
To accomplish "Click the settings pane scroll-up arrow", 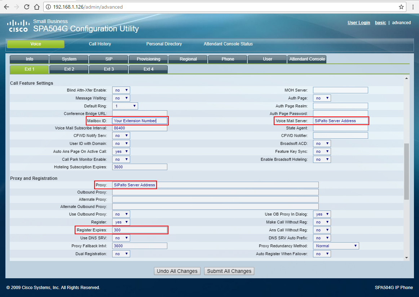I will coord(406,78).
